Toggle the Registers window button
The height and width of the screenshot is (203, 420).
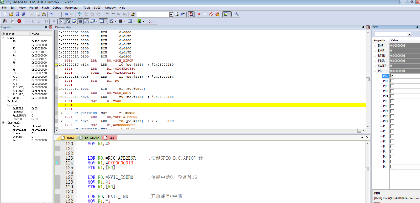(80, 21)
